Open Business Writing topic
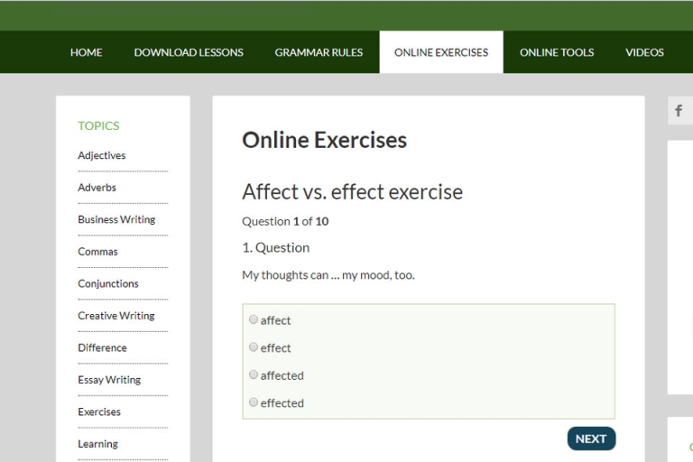This screenshot has width=693, height=462. [x=116, y=219]
